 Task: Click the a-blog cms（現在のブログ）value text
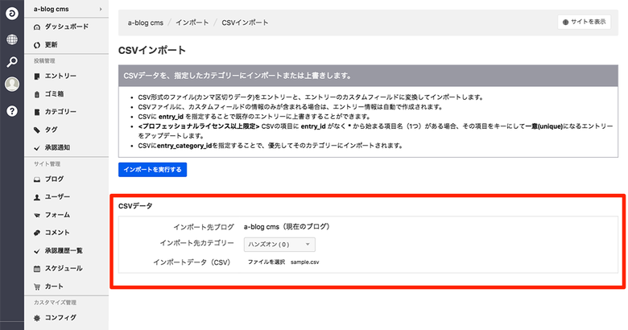287,226
